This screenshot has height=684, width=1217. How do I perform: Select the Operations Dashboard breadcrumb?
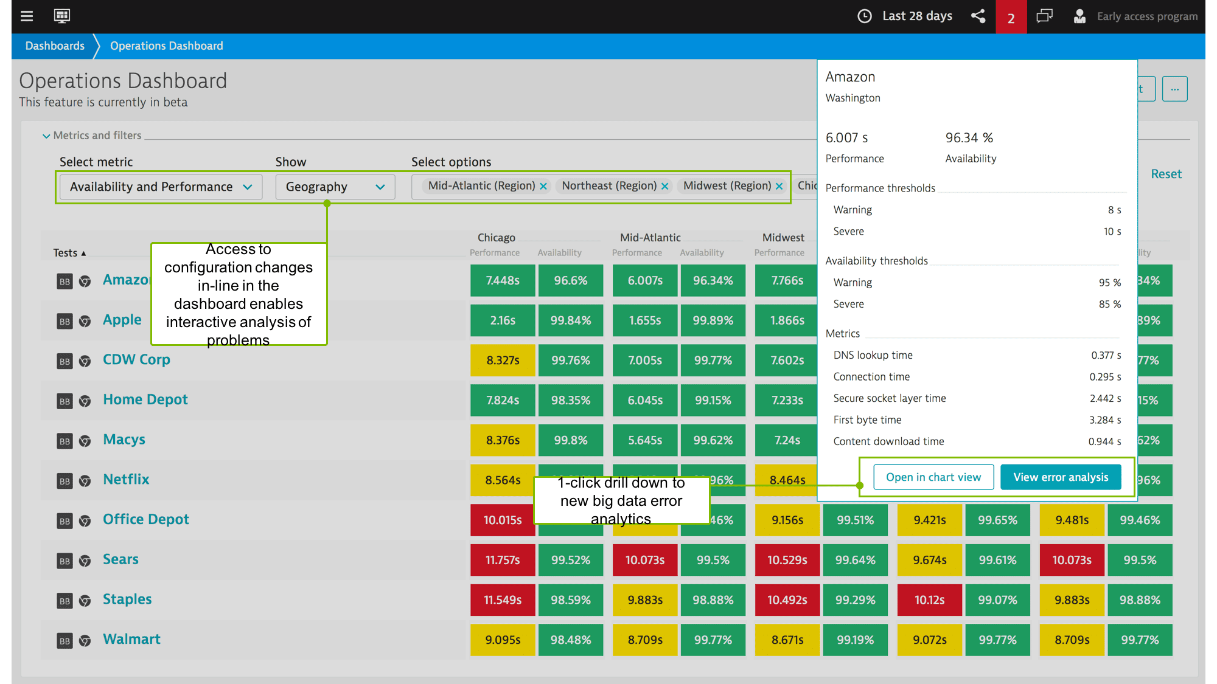(x=167, y=46)
